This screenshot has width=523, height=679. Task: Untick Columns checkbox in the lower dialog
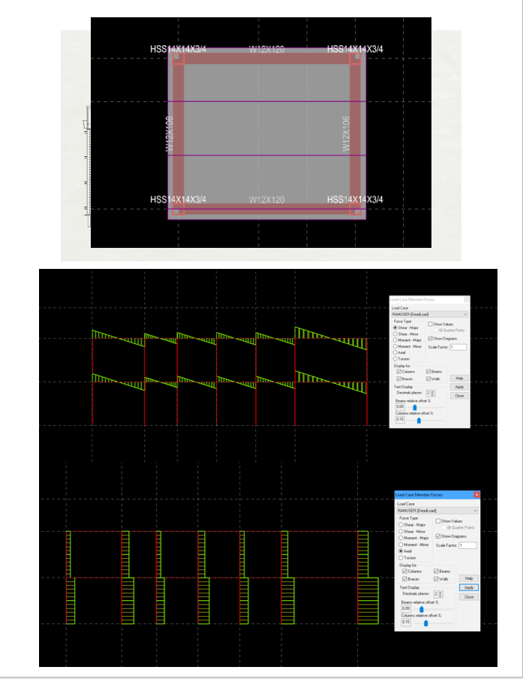coord(404,572)
